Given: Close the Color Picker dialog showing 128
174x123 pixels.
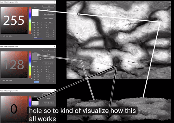Looking at the screenshot, I should [54, 46].
